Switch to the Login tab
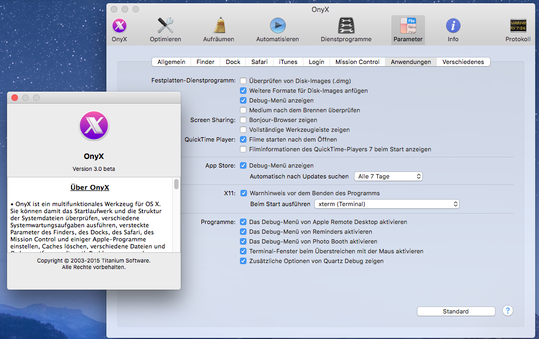This screenshot has width=539, height=339. (x=316, y=62)
